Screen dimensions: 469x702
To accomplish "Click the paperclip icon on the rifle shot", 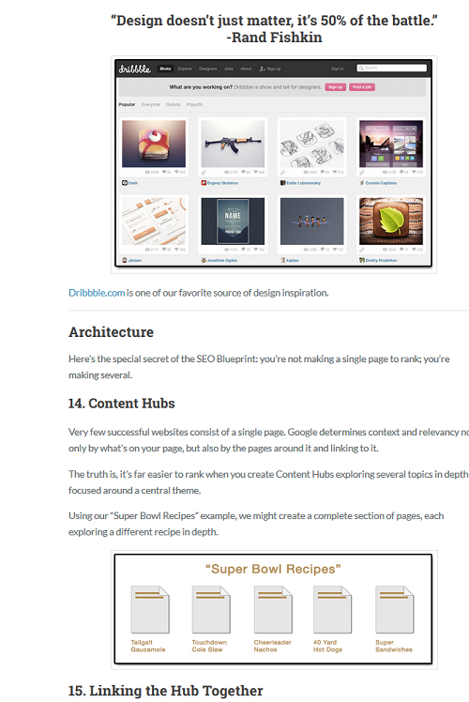I will click(x=204, y=172).
